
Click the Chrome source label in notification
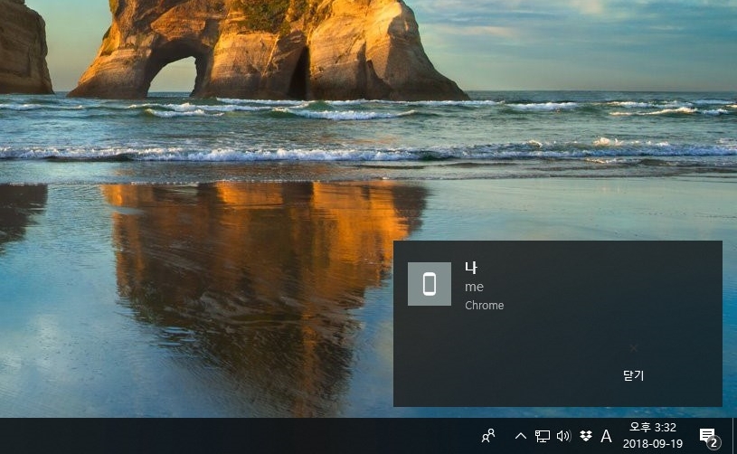point(484,306)
